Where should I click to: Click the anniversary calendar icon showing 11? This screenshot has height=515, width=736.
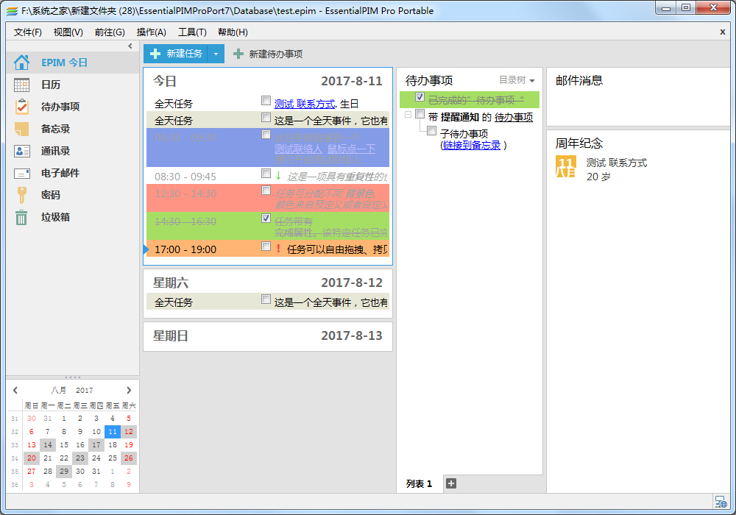pyautogui.click(x=565, y=166)
